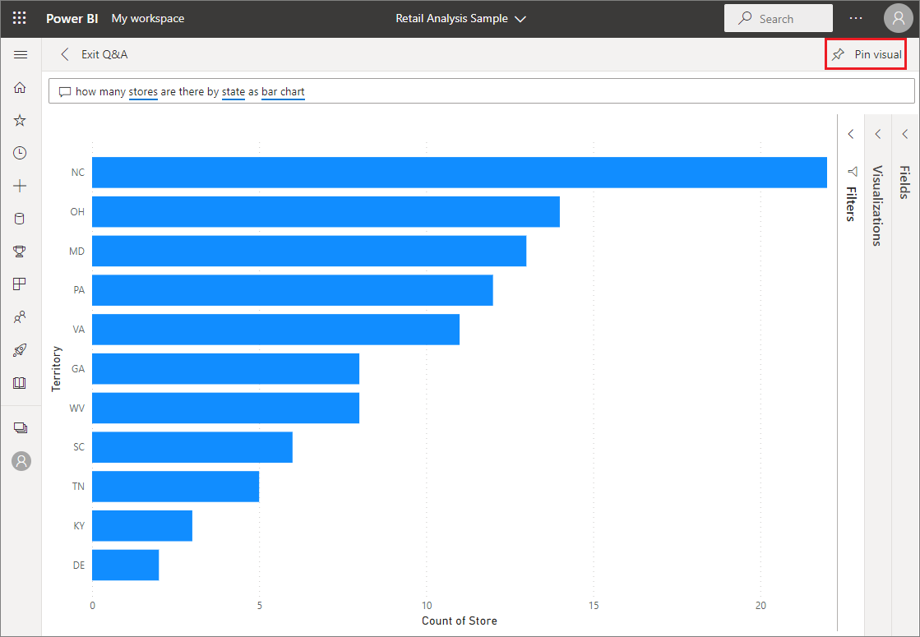Expand the Visualizations pane
The width and height of the screenshot is (920, 637).
coord(877,133)
